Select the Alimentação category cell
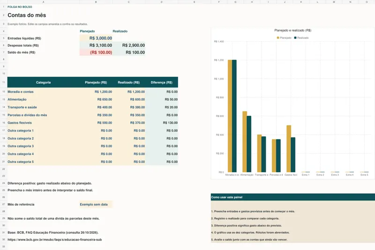This screenshot has width=375, height=250. [43, 99]
